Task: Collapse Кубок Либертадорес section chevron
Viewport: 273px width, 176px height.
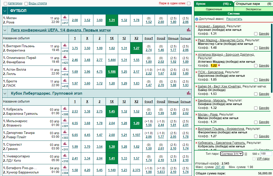Action: pos(5,93)
